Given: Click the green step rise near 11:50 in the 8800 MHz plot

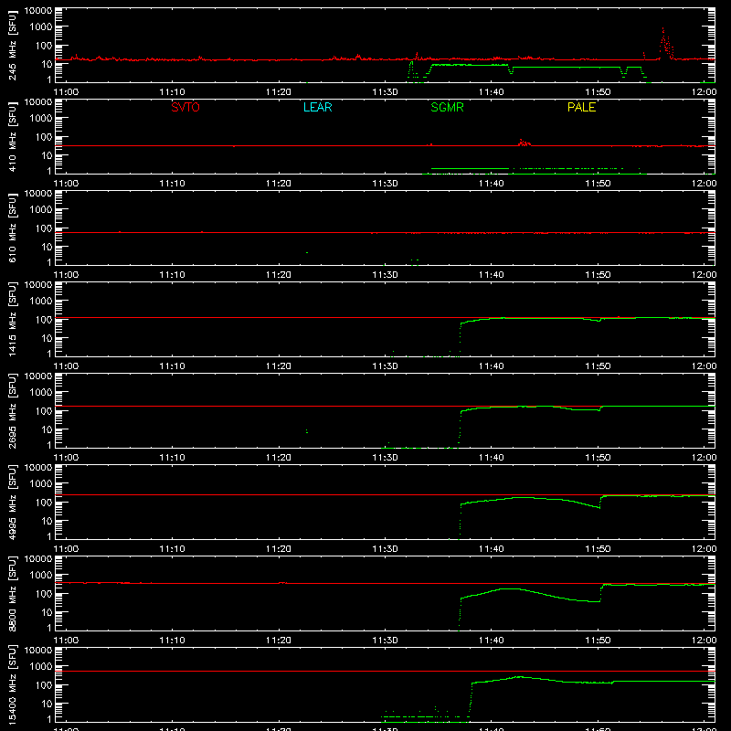Looking at the screenshot, I should point(601,592).
